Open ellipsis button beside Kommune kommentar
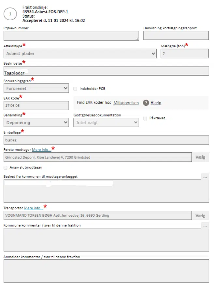This screenshot has height=288, width=214. (205, 225)
